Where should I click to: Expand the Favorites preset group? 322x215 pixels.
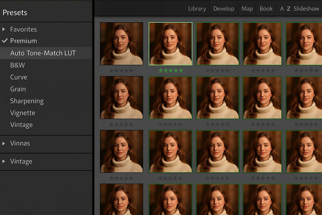4,29
